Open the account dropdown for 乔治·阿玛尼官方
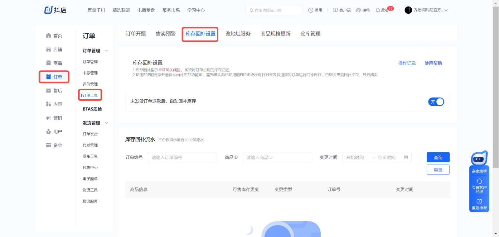Viewport: 499px width, 237px height. (x=446, y=10)
